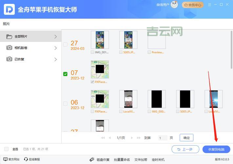Click the 上一步 back button
This screenshot has width=233, height=164.
(185, 149)
